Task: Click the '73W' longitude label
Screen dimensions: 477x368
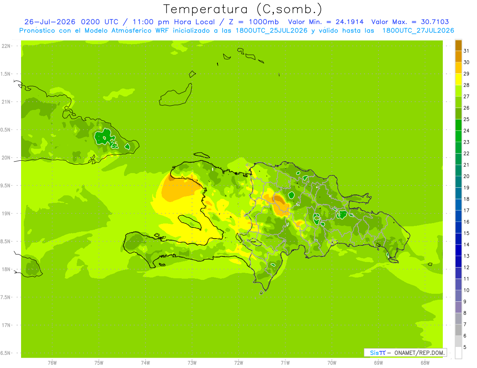Action: point(192,362)
